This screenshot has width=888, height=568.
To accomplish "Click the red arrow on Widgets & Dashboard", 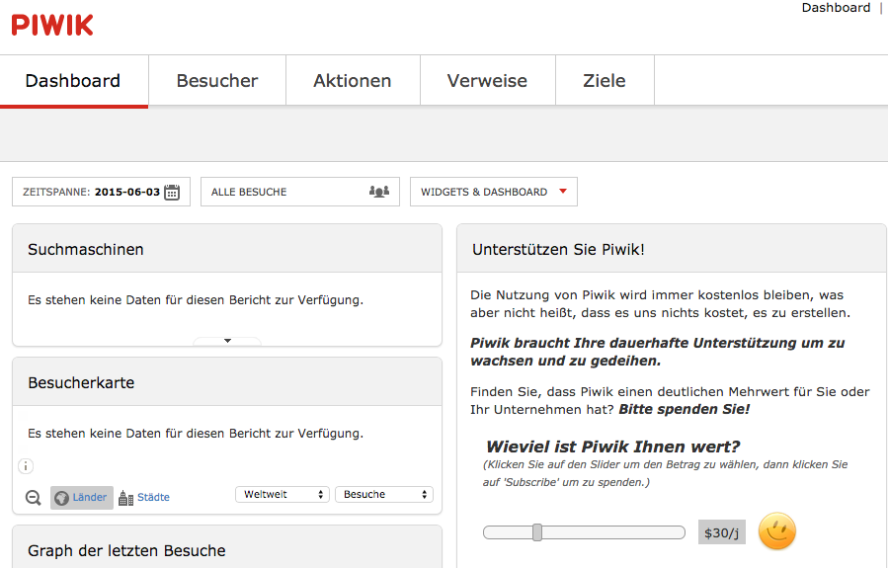I will 563,192.
